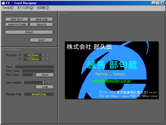
Task: Select the TEL/FAX line on card
Action: 128,96
